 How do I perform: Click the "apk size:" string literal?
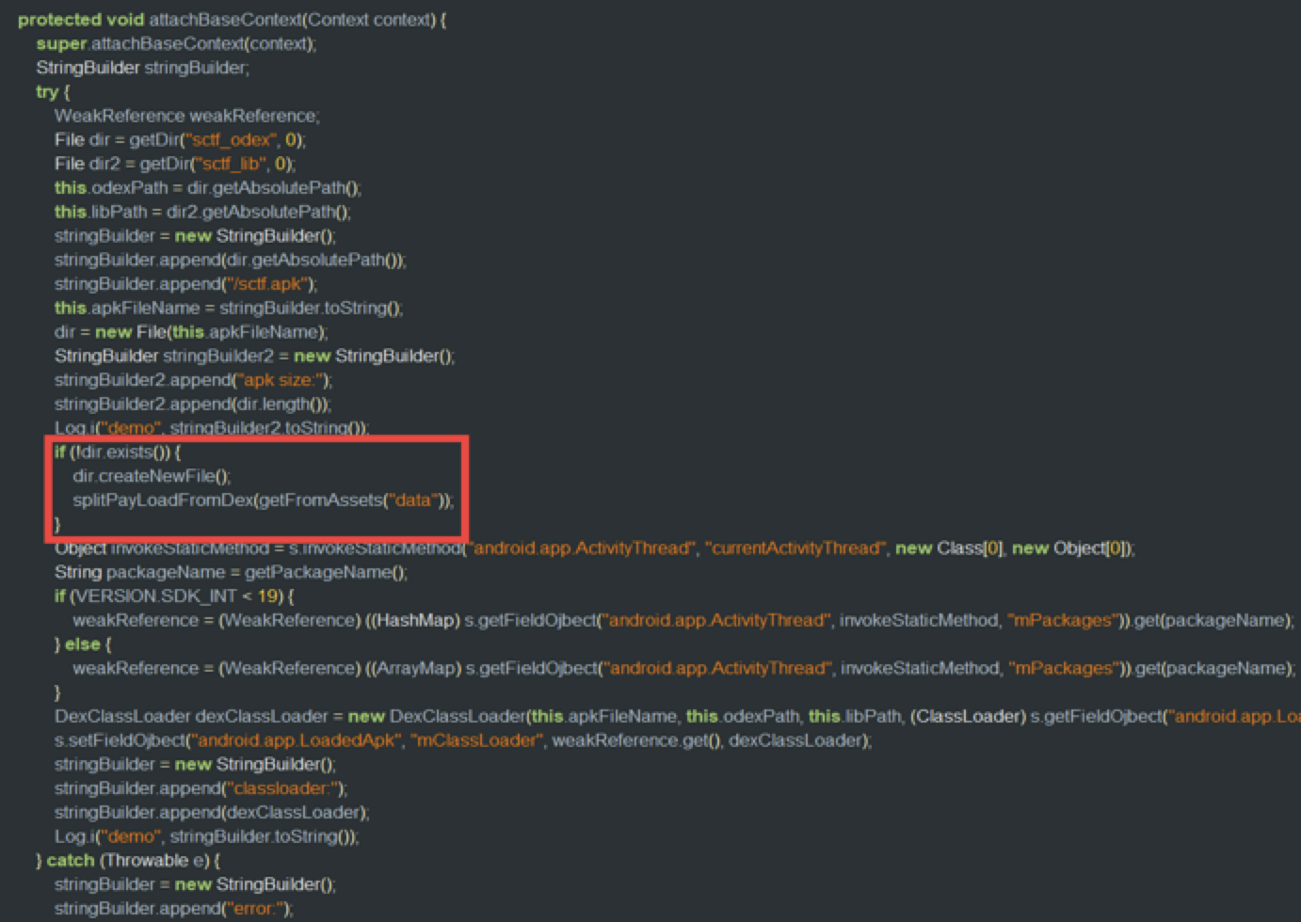point(280,380)
